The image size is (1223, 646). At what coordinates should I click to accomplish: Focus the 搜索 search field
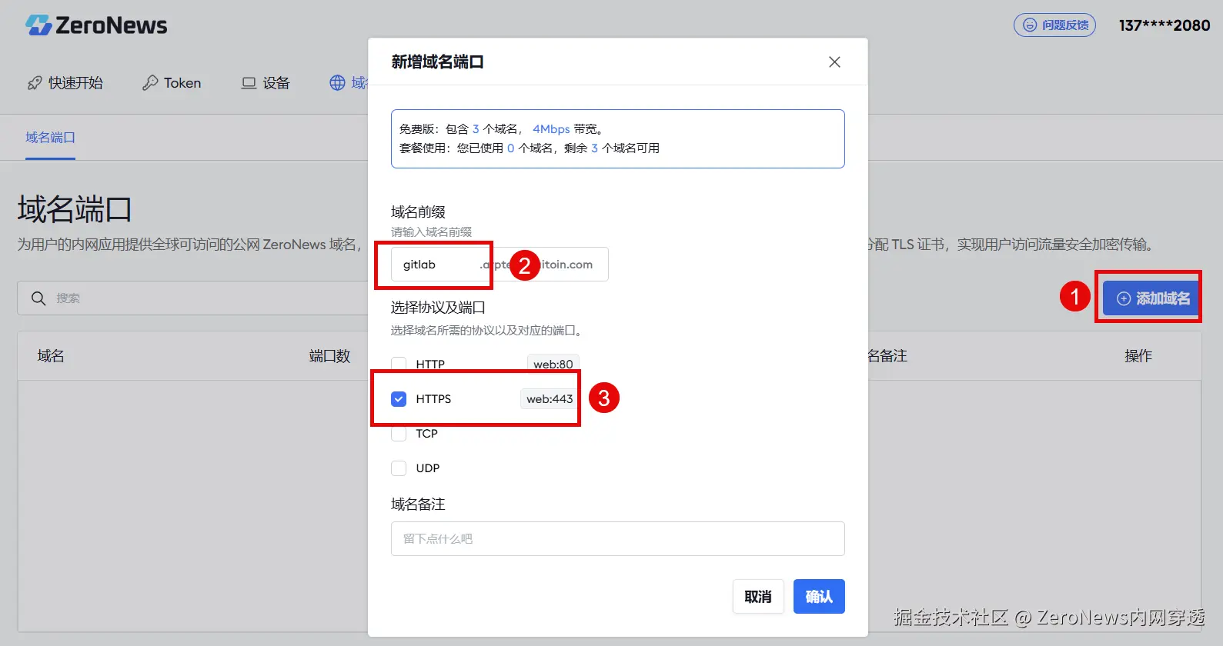192,298
